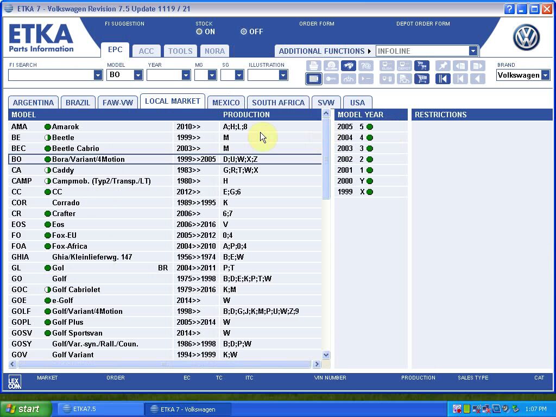Image resolution: width=556 pixels, height=417 pixels.
Task: Click the DEPOT computer icon
Action: 404,66
